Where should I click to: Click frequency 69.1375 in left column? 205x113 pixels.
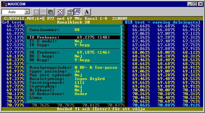coord(15,75)
